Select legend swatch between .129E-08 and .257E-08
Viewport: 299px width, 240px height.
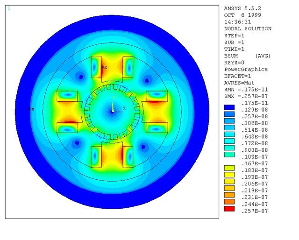(229, 114)
